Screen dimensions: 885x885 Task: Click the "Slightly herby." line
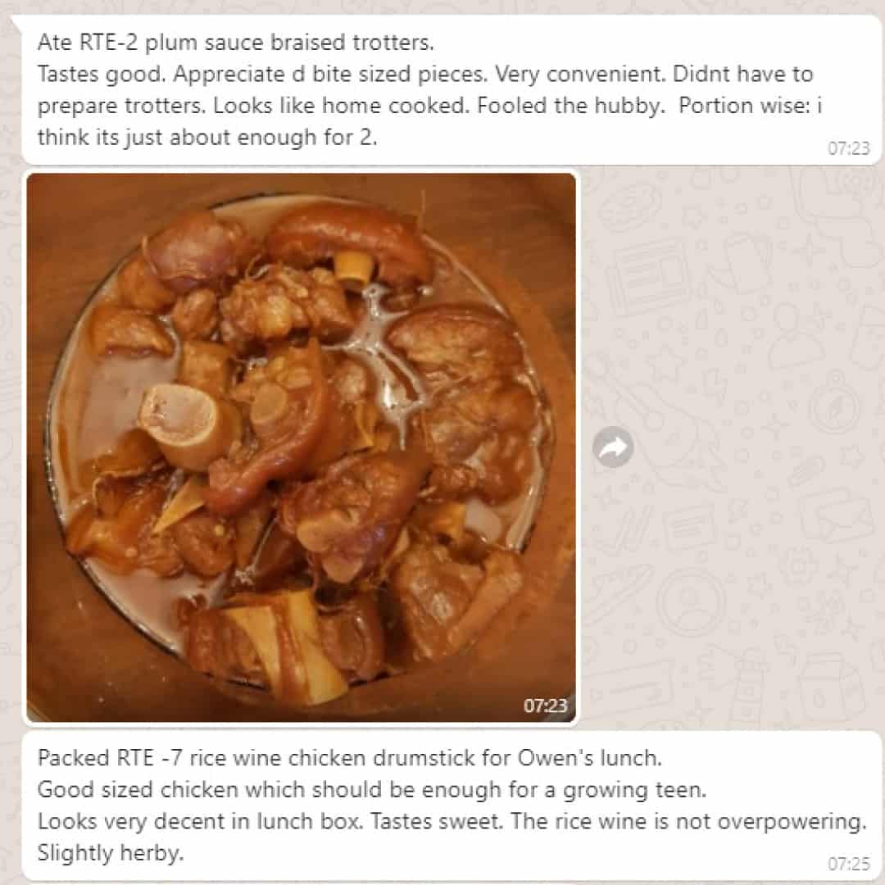(111, 853)
